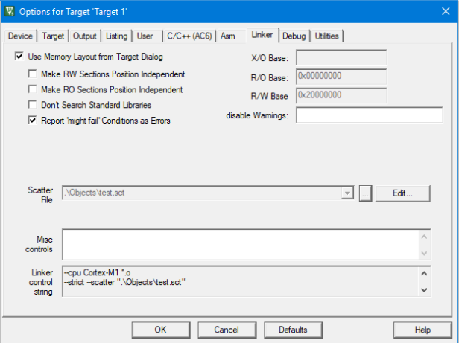Image resolution: width=459 pixels, height=343 pixels.
Task: Switch to the Device tab
Action: (x=20, y=36)
